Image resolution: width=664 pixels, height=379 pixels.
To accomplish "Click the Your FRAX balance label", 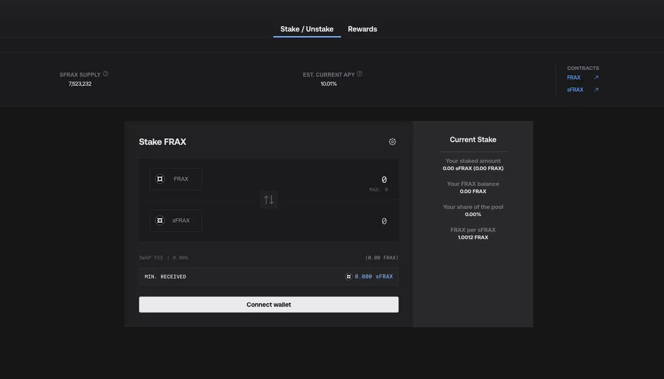I will click(473, 184).
